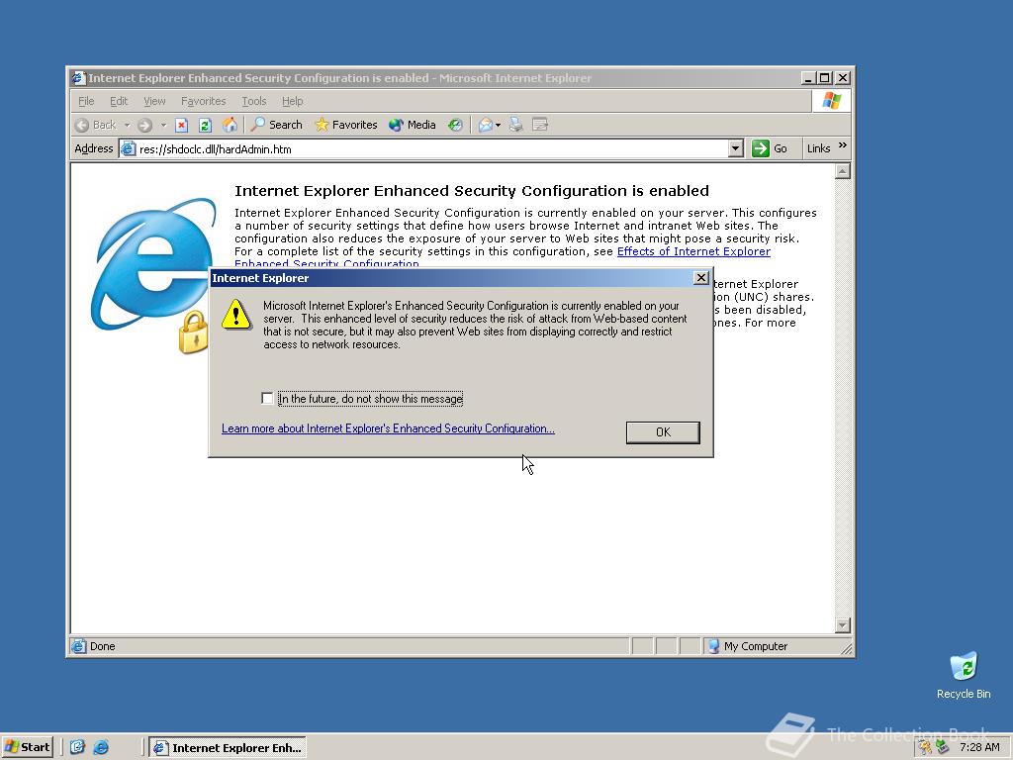
Task: Click the Edit page icon
Action: click(x=540, y=125)
